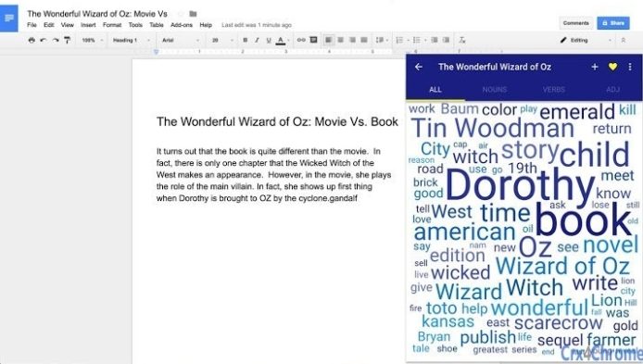Click the document title field

tap(97, 14)
